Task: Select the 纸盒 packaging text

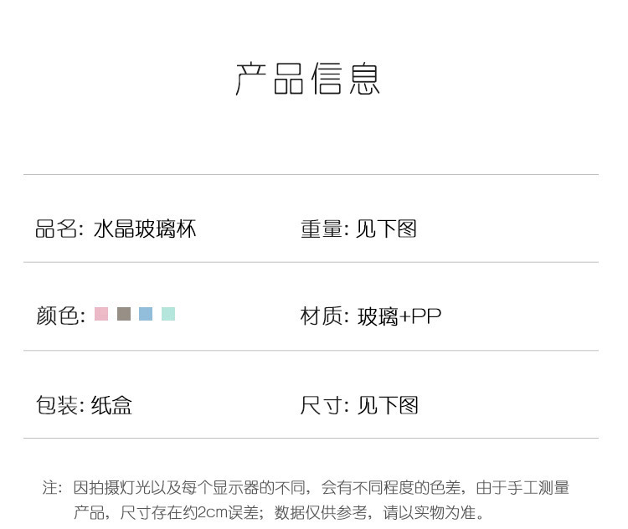Action: coord(111,405)
